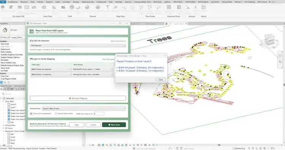285x150 pixels.
Task: Collapse the Views (all) tree node
Action: click(x=1, y=98)
